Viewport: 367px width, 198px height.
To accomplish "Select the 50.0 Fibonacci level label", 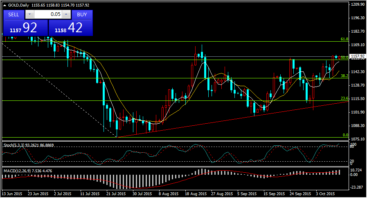I will coord(344,58).
